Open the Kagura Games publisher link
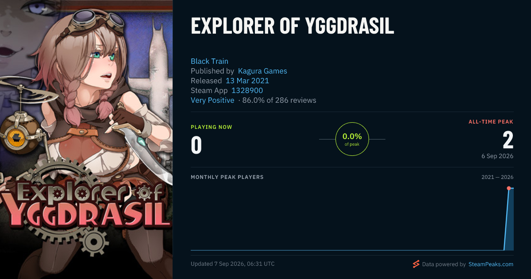This screenshot has width=531, height=279. click(262, 71)
